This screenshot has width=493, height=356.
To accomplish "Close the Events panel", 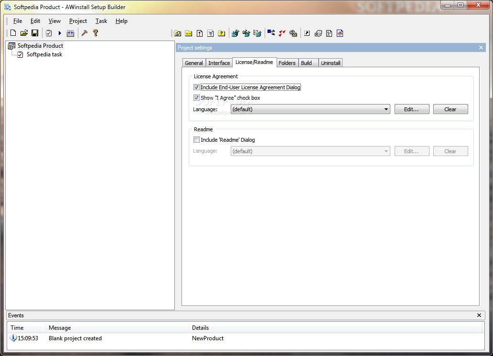I will (x=479, y=315).
